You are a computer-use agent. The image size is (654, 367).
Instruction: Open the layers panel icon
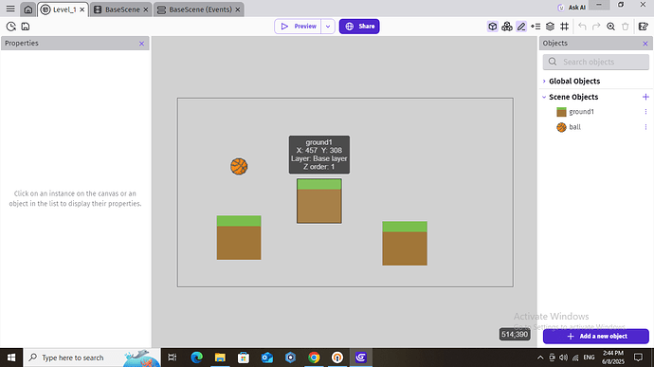[550, 27]
